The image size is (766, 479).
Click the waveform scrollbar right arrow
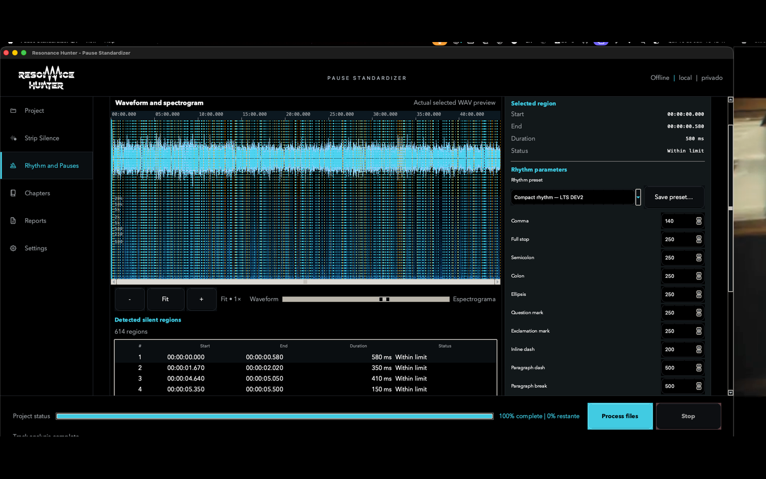tap(497, 282)
